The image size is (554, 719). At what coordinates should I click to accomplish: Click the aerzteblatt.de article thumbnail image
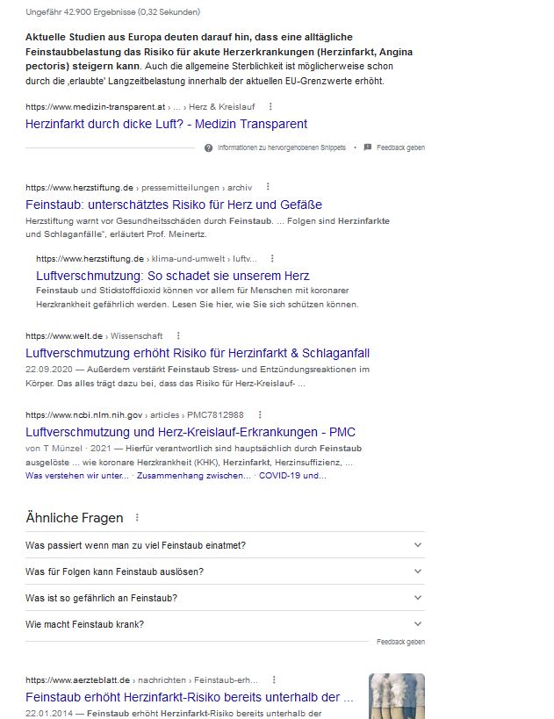coord(396,695)
